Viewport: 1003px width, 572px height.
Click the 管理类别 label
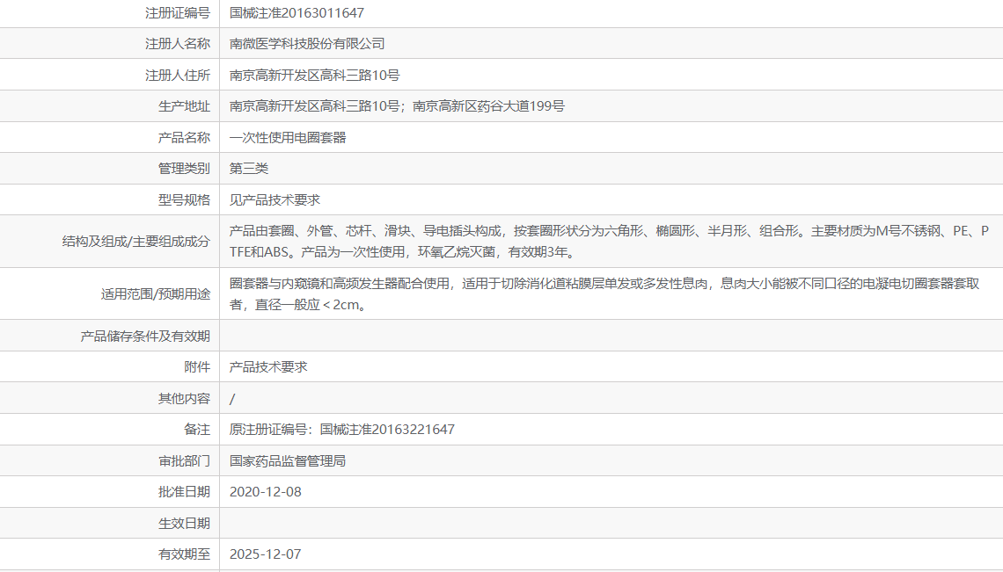coord(184,168)
